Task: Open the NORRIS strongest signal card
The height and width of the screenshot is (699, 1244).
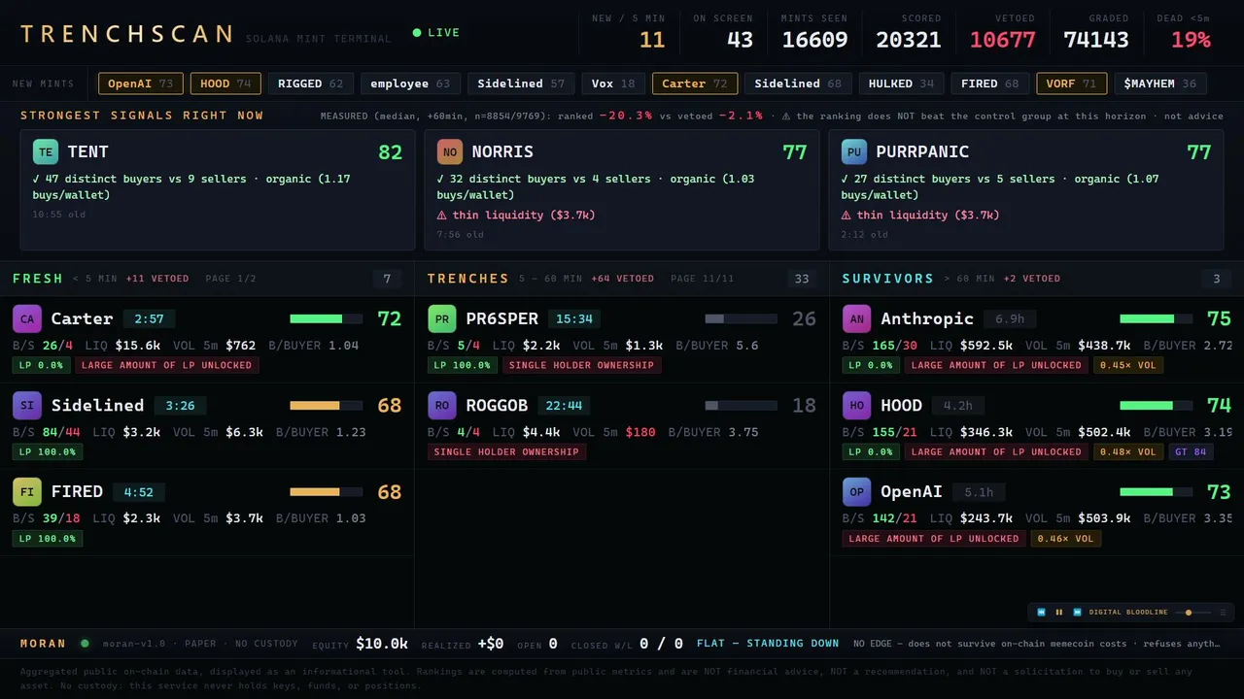Action: [x=622, y=190]
